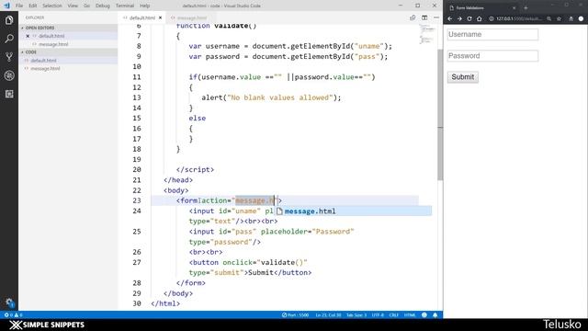
Task: Click the browser home icon
Action: (x=479, y=18)
